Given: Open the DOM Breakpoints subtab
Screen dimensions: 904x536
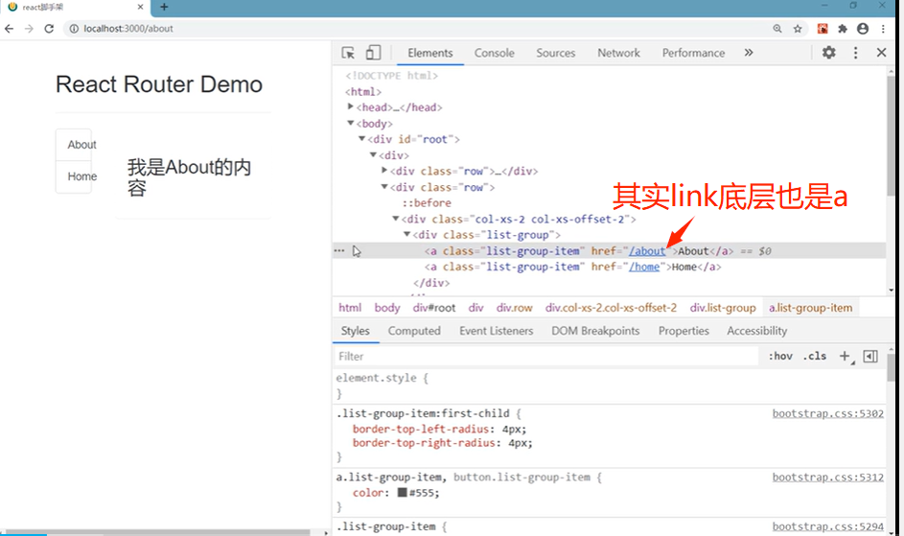Looking at the screenshot, I should pyautogui.click(x=595, y=331).
